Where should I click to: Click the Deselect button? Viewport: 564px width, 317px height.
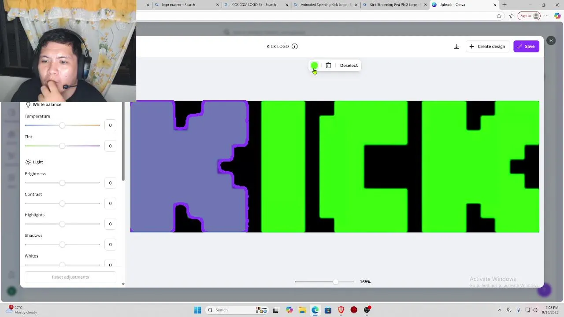(x=349, y=66)
